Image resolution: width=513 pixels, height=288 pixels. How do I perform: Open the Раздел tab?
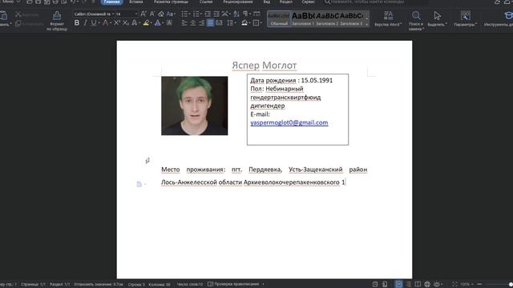tap(286, 2)
